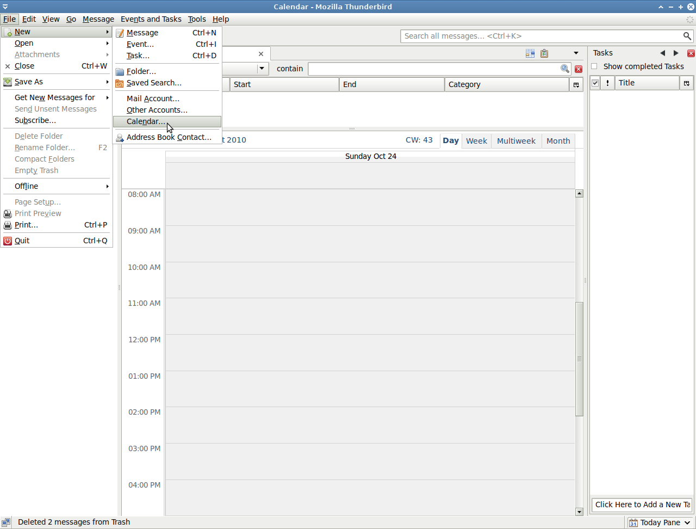Click Print... in the File menu

[x=57, y=225]
